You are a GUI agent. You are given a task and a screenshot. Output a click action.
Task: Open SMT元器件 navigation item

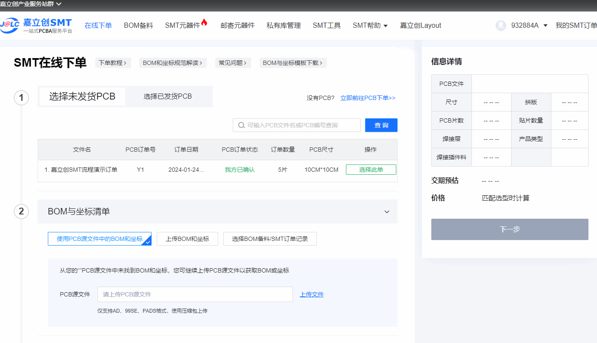(182, 26)
